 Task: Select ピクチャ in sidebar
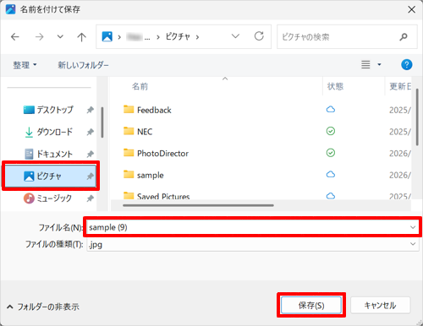[x=51, y=177]
